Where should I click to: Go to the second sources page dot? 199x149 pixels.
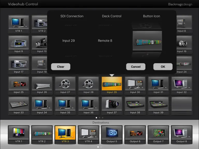99,118
